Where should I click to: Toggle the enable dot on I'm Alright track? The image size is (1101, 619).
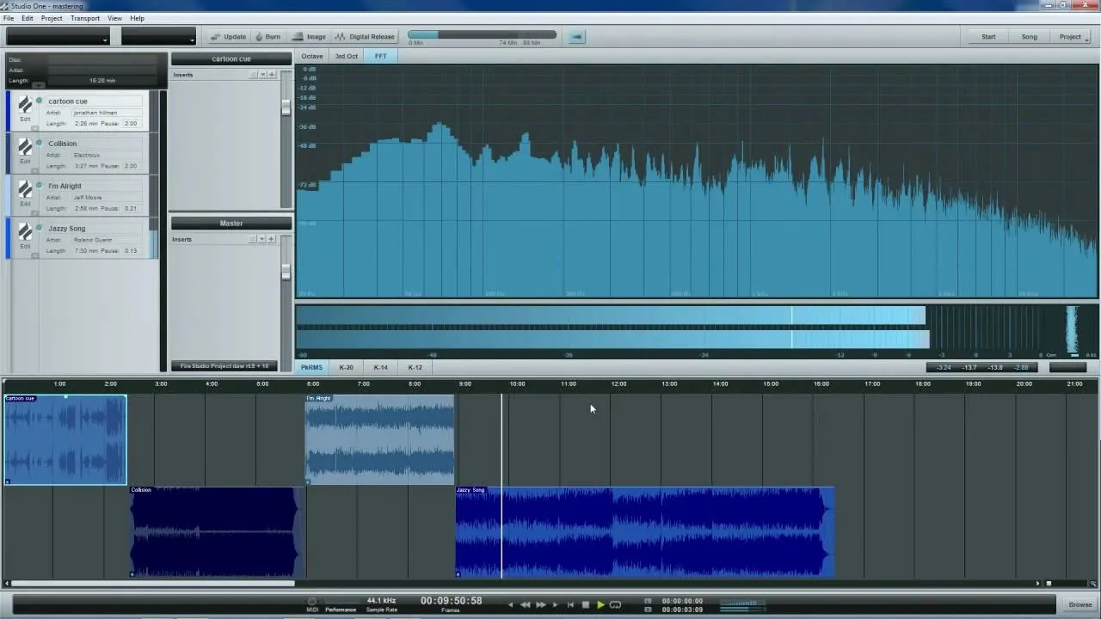pos(40,185)
